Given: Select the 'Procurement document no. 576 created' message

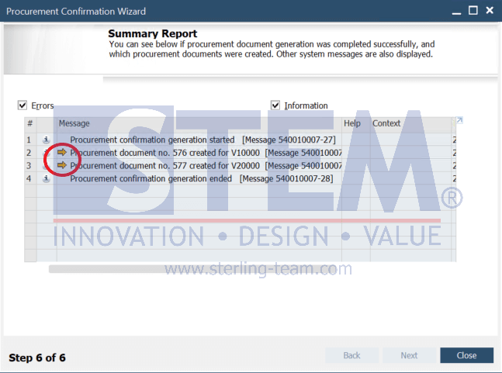Looking at the screenshot, I should [206, 153].
